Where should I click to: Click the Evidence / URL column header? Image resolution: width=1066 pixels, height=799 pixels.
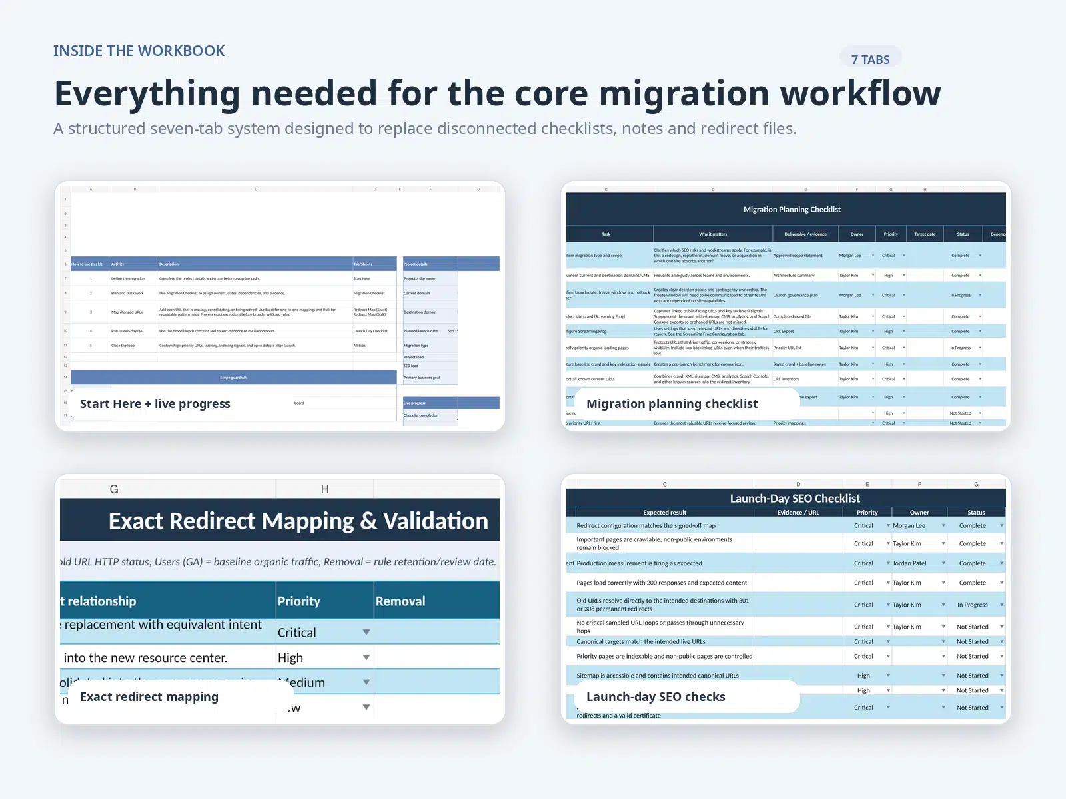[x=798, y=513]
